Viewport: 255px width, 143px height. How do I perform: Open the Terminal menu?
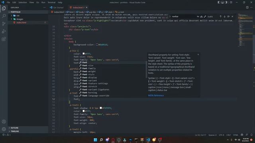51,2
